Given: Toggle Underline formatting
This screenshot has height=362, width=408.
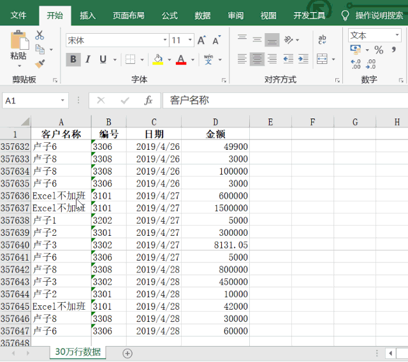Looking at the screenshot, I should point(103,59).
